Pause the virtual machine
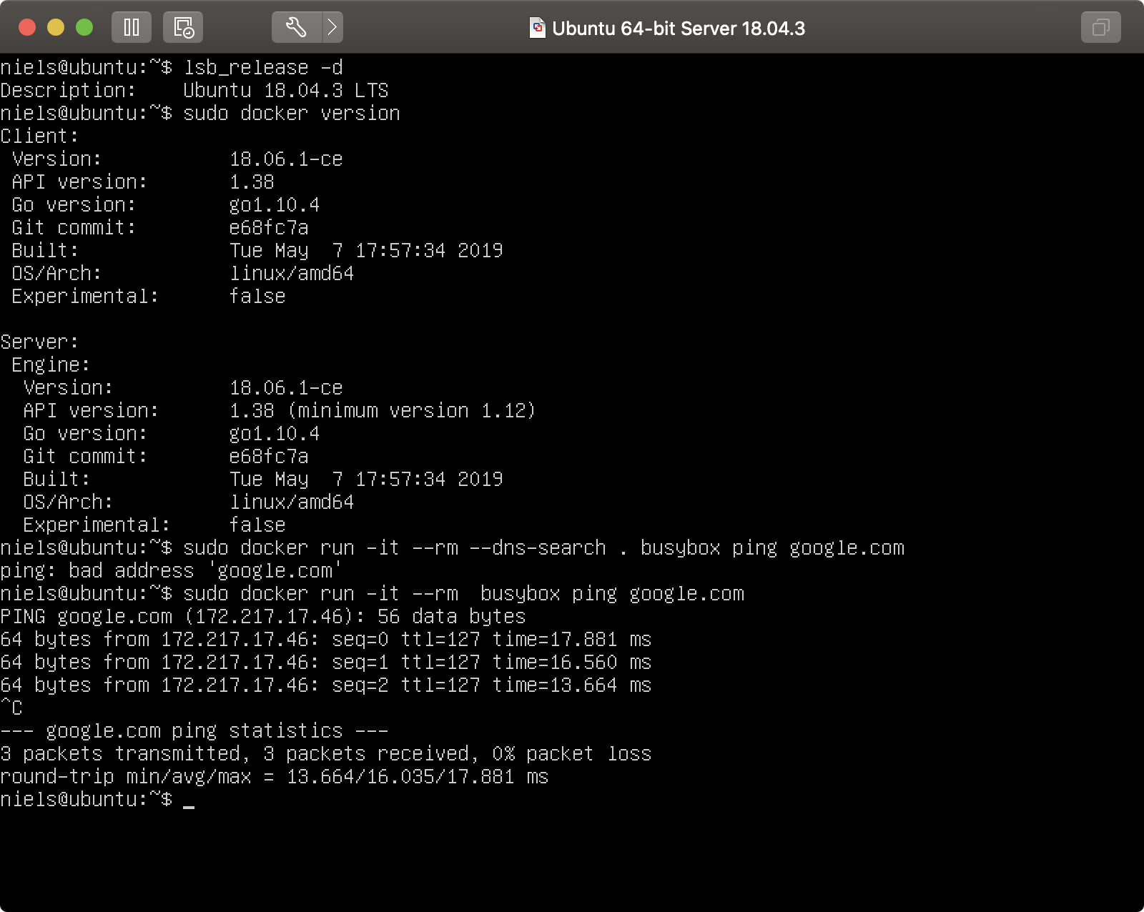The width and height of the screenshot is (1144, 912). click(x=132, y=27)
